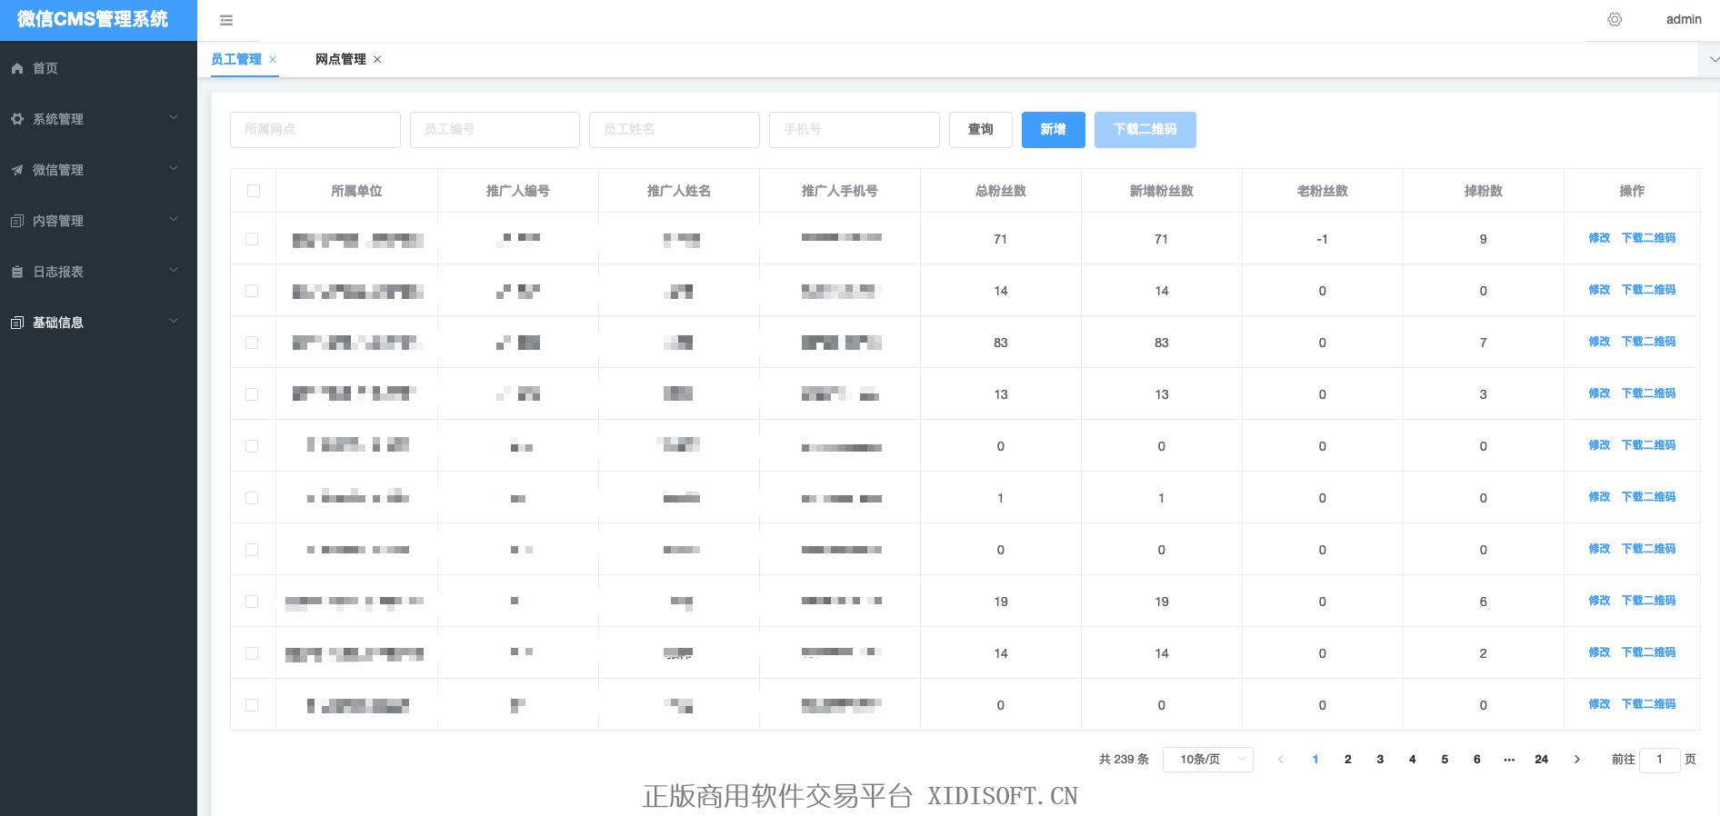Screen dimensions: 1720x816
Task: Jump ahead using the ellipsis pager
Action: [x=1509, y=760]
